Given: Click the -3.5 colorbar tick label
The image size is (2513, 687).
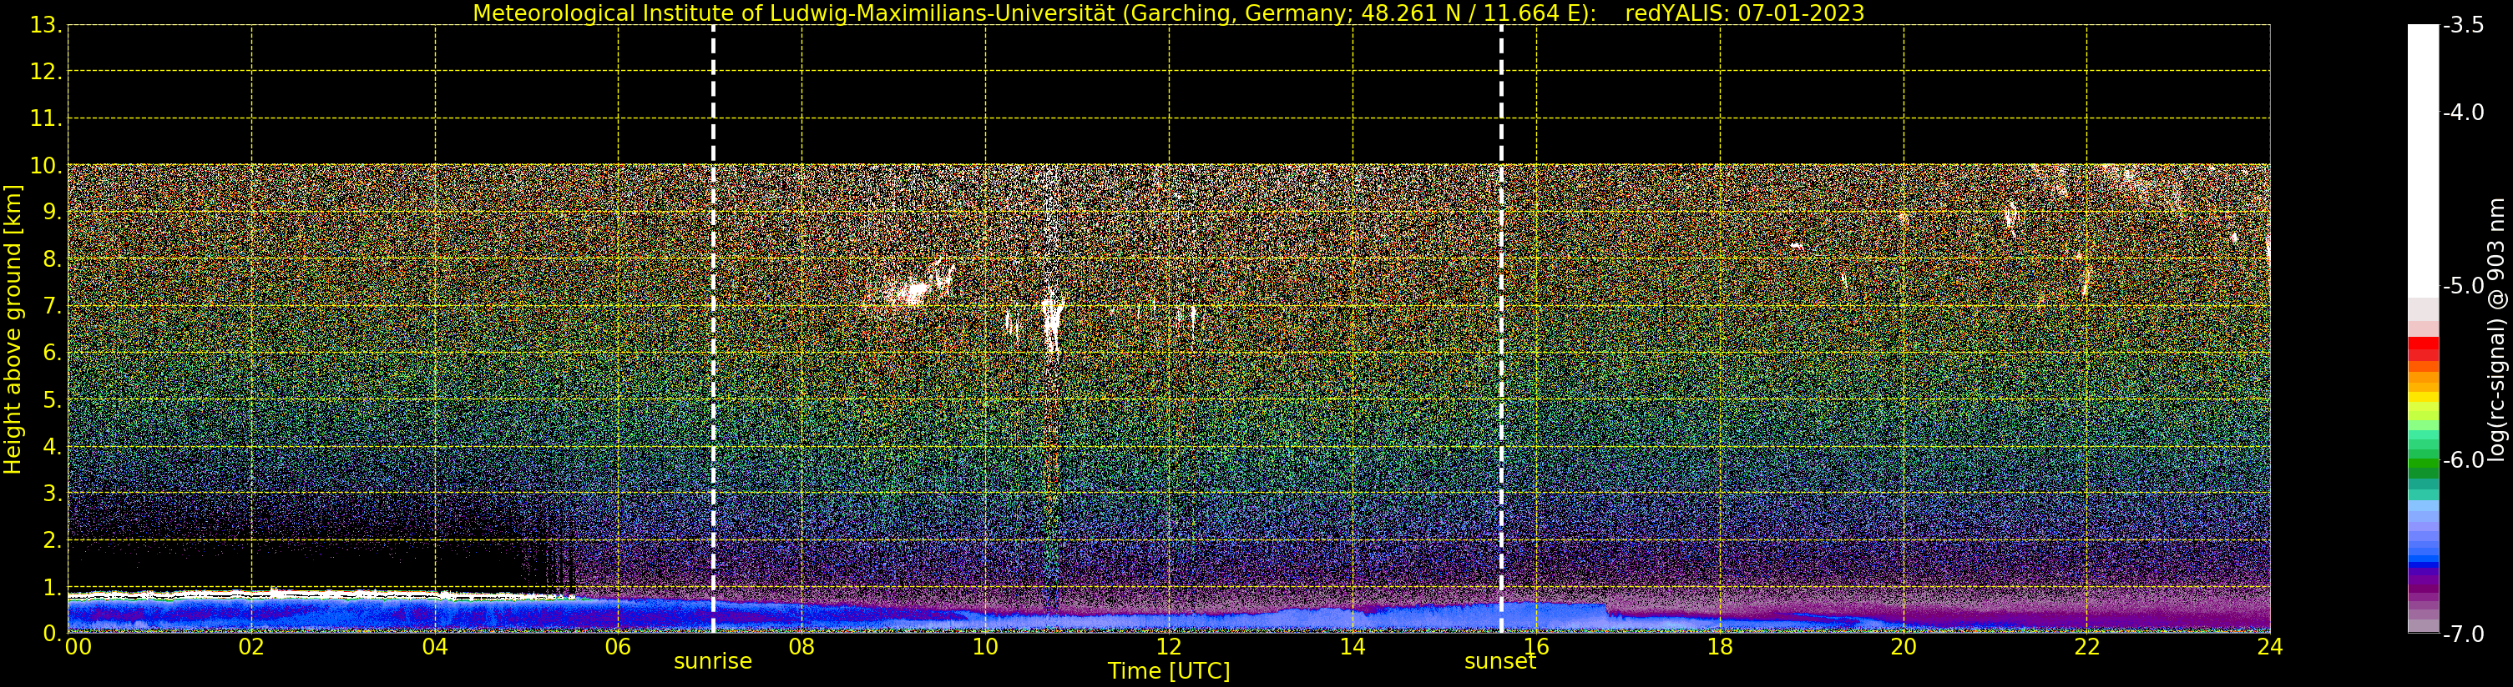Looking at the screenshot, I should 2463,25.
